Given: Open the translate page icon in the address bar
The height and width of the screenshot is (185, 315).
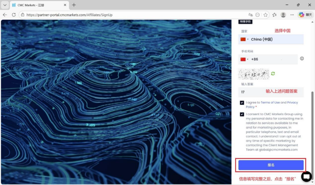Looking at the screenshot, I should (x=251, y=15).
